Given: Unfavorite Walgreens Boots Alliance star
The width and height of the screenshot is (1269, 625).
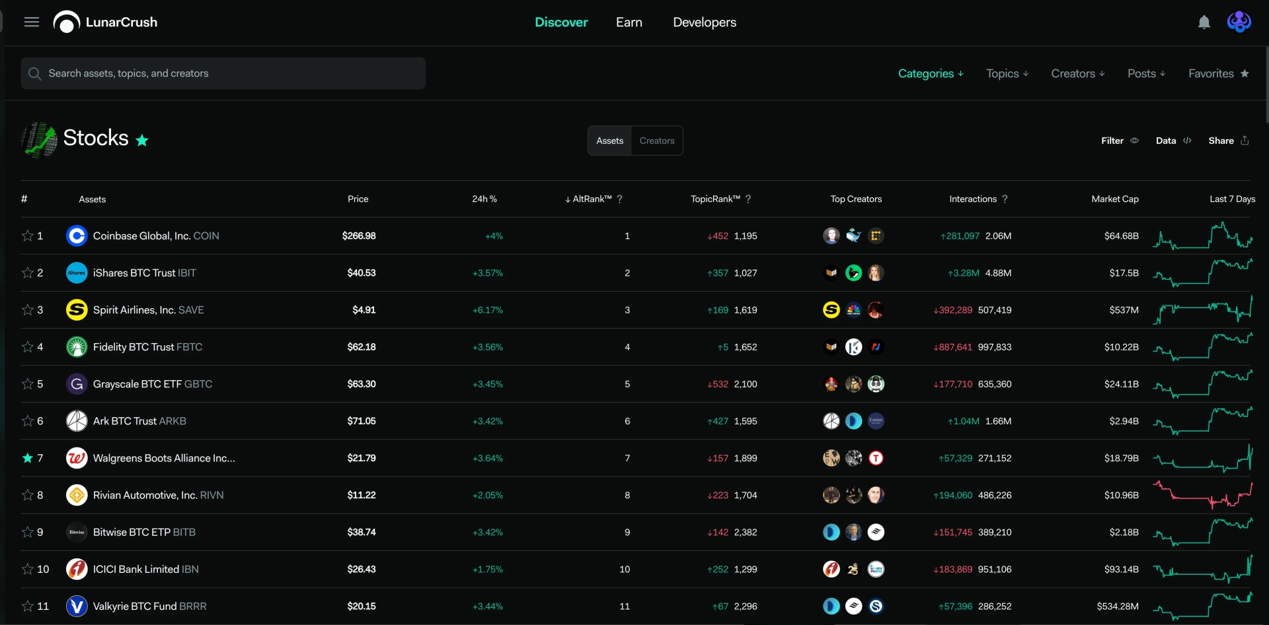Looking at the screenshot, I should click(x=27, y=457).
